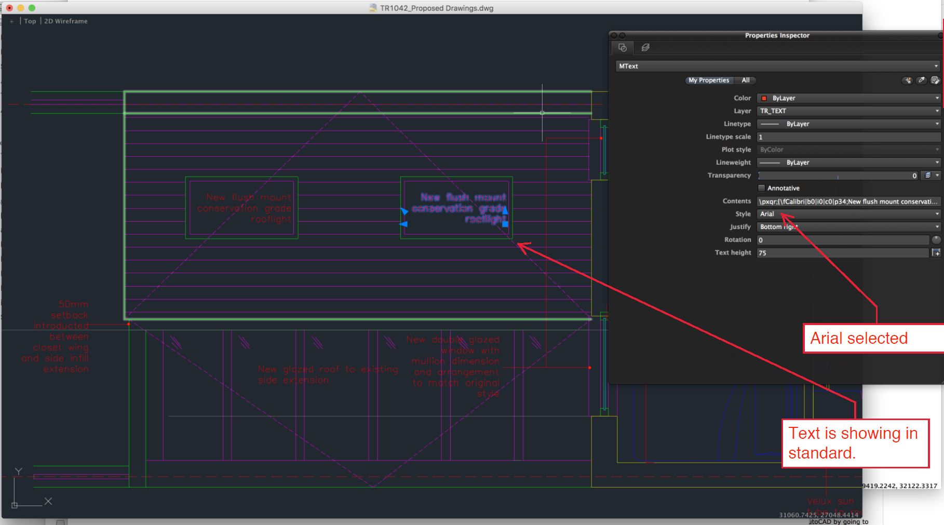Switch to the layers tab icon

tap(645, 48)
